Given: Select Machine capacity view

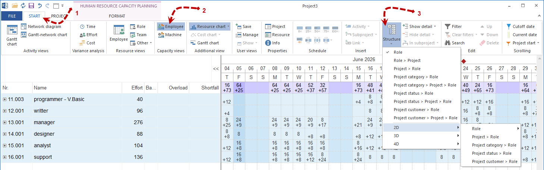Looking at the screenshot, I should [170, 35].
